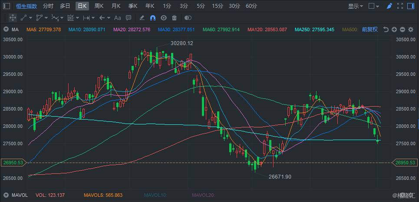Select the text annotation Aa tool

point(117,18)
